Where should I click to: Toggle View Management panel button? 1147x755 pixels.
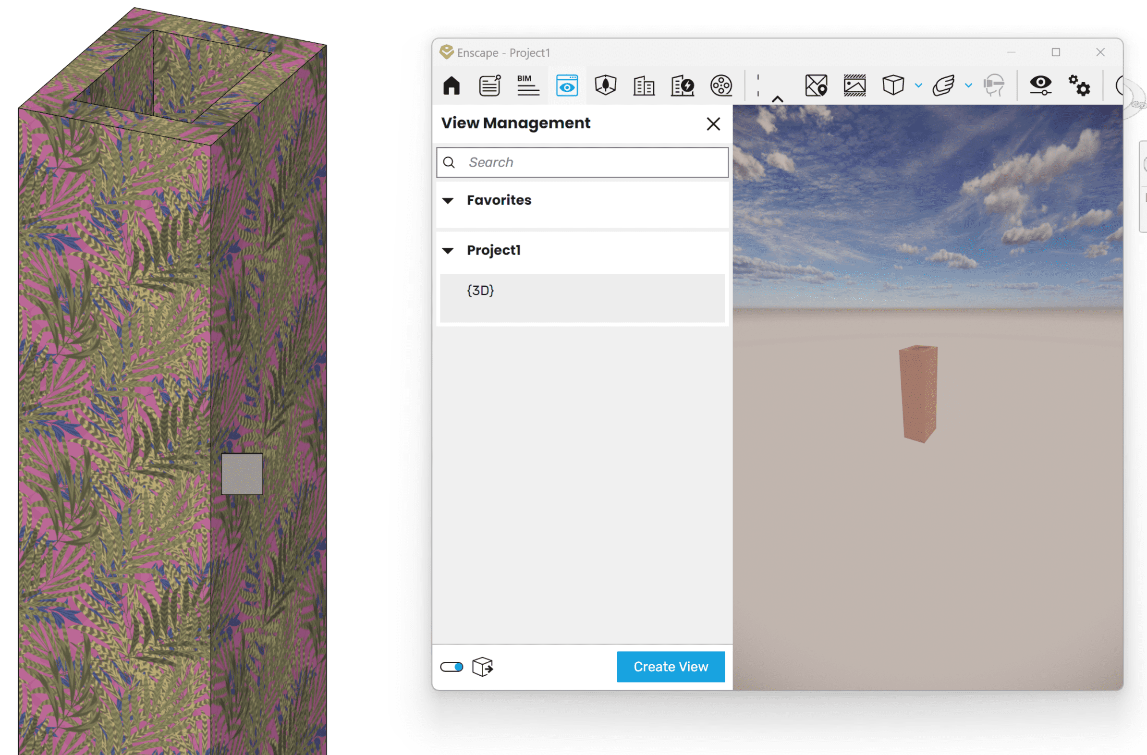pyautogui.click(x=567, y=86)
